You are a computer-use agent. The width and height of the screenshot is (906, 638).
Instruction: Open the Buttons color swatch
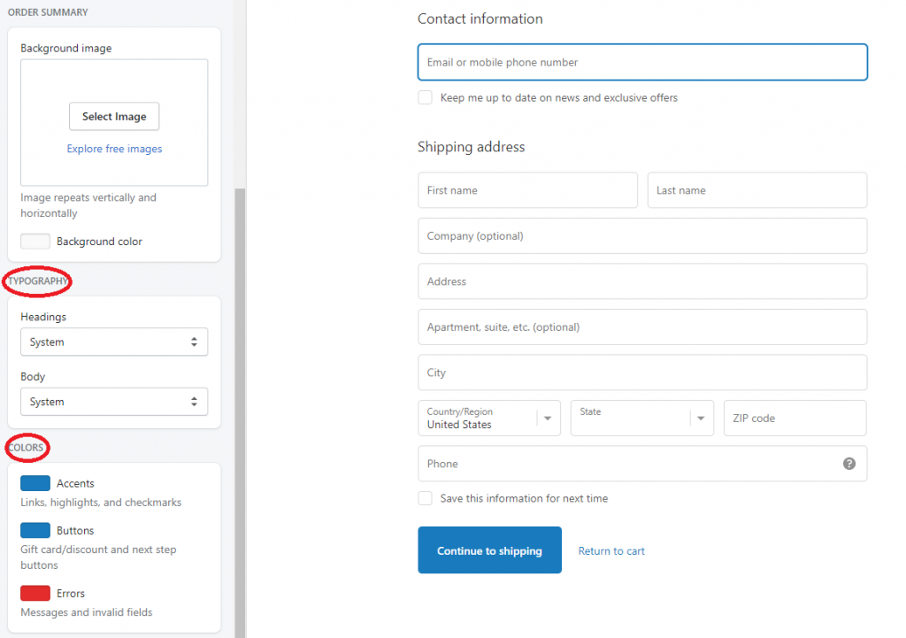point(35,530)
